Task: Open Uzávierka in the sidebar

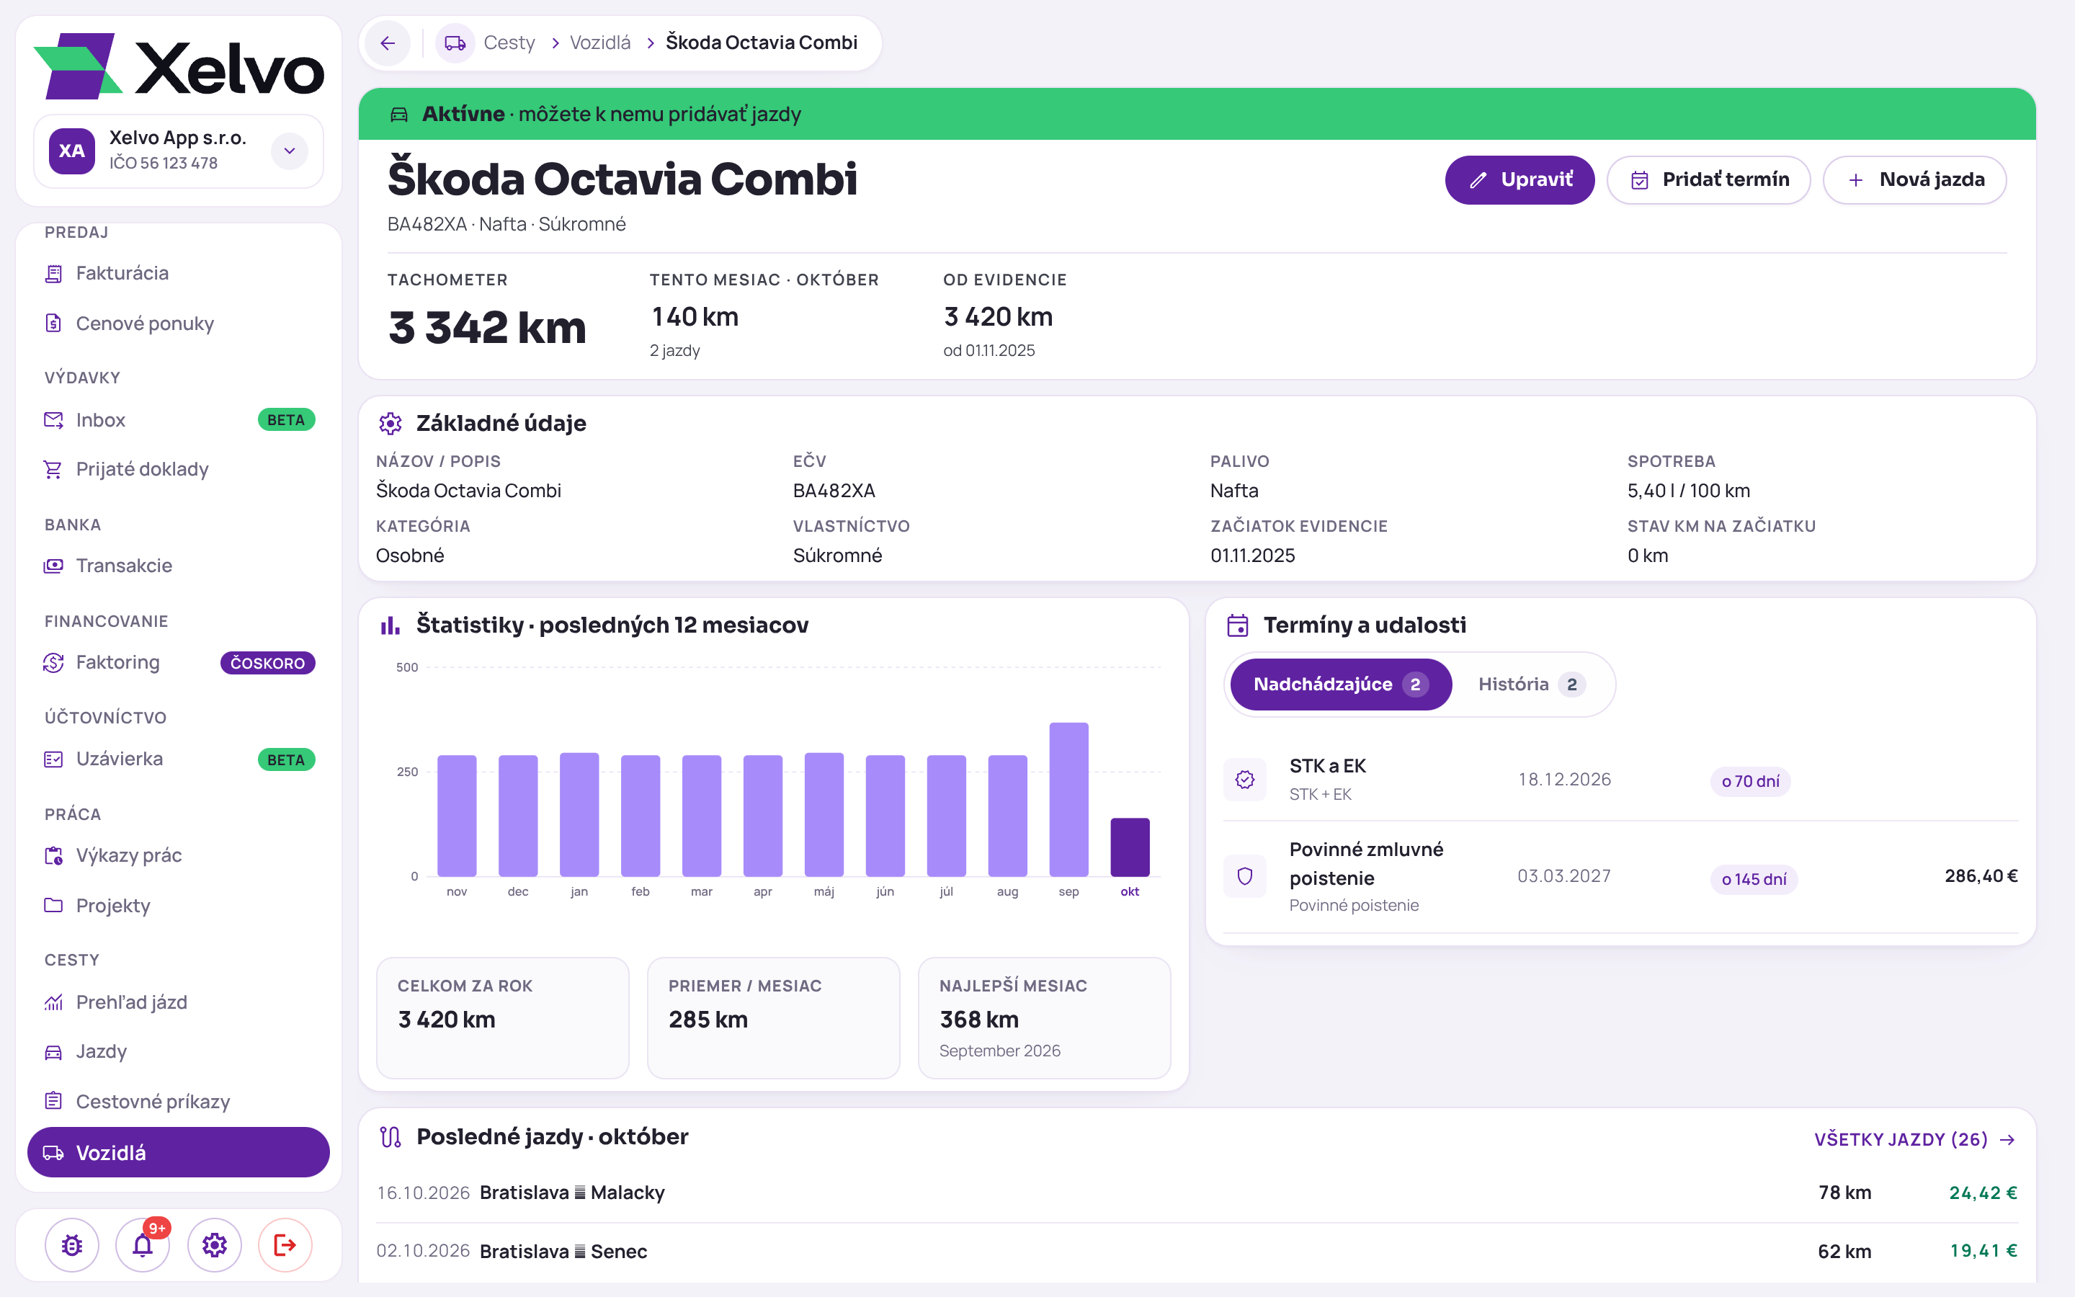Action: tap(179, 759)
